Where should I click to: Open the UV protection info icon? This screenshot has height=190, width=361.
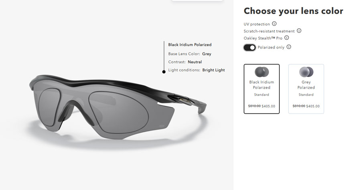pyautogui.click(x=274, y=24)
